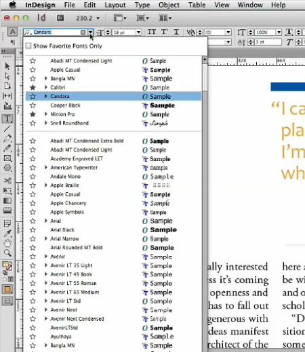Select the Free Transform tool
Image resolution: width=305 pixels, height=352 pixels.
pyautogui.click(x=7, y=191)
